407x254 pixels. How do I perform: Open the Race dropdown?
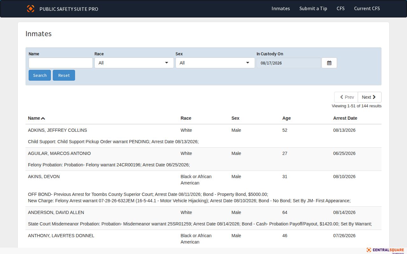point(134,63)
